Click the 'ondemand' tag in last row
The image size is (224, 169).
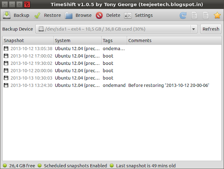114,85
